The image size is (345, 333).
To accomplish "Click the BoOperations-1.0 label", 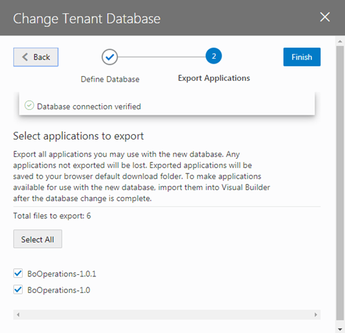I will point(59,290).
